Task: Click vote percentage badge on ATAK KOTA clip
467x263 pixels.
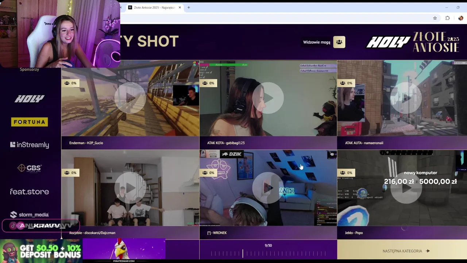Action: tap(208, 83)
